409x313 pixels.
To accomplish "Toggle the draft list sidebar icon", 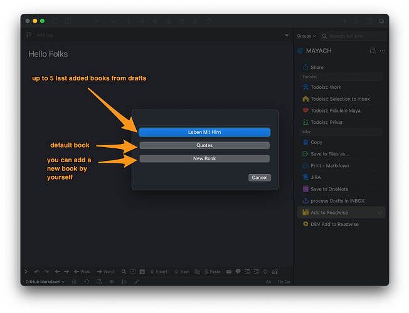I will 55,21.
